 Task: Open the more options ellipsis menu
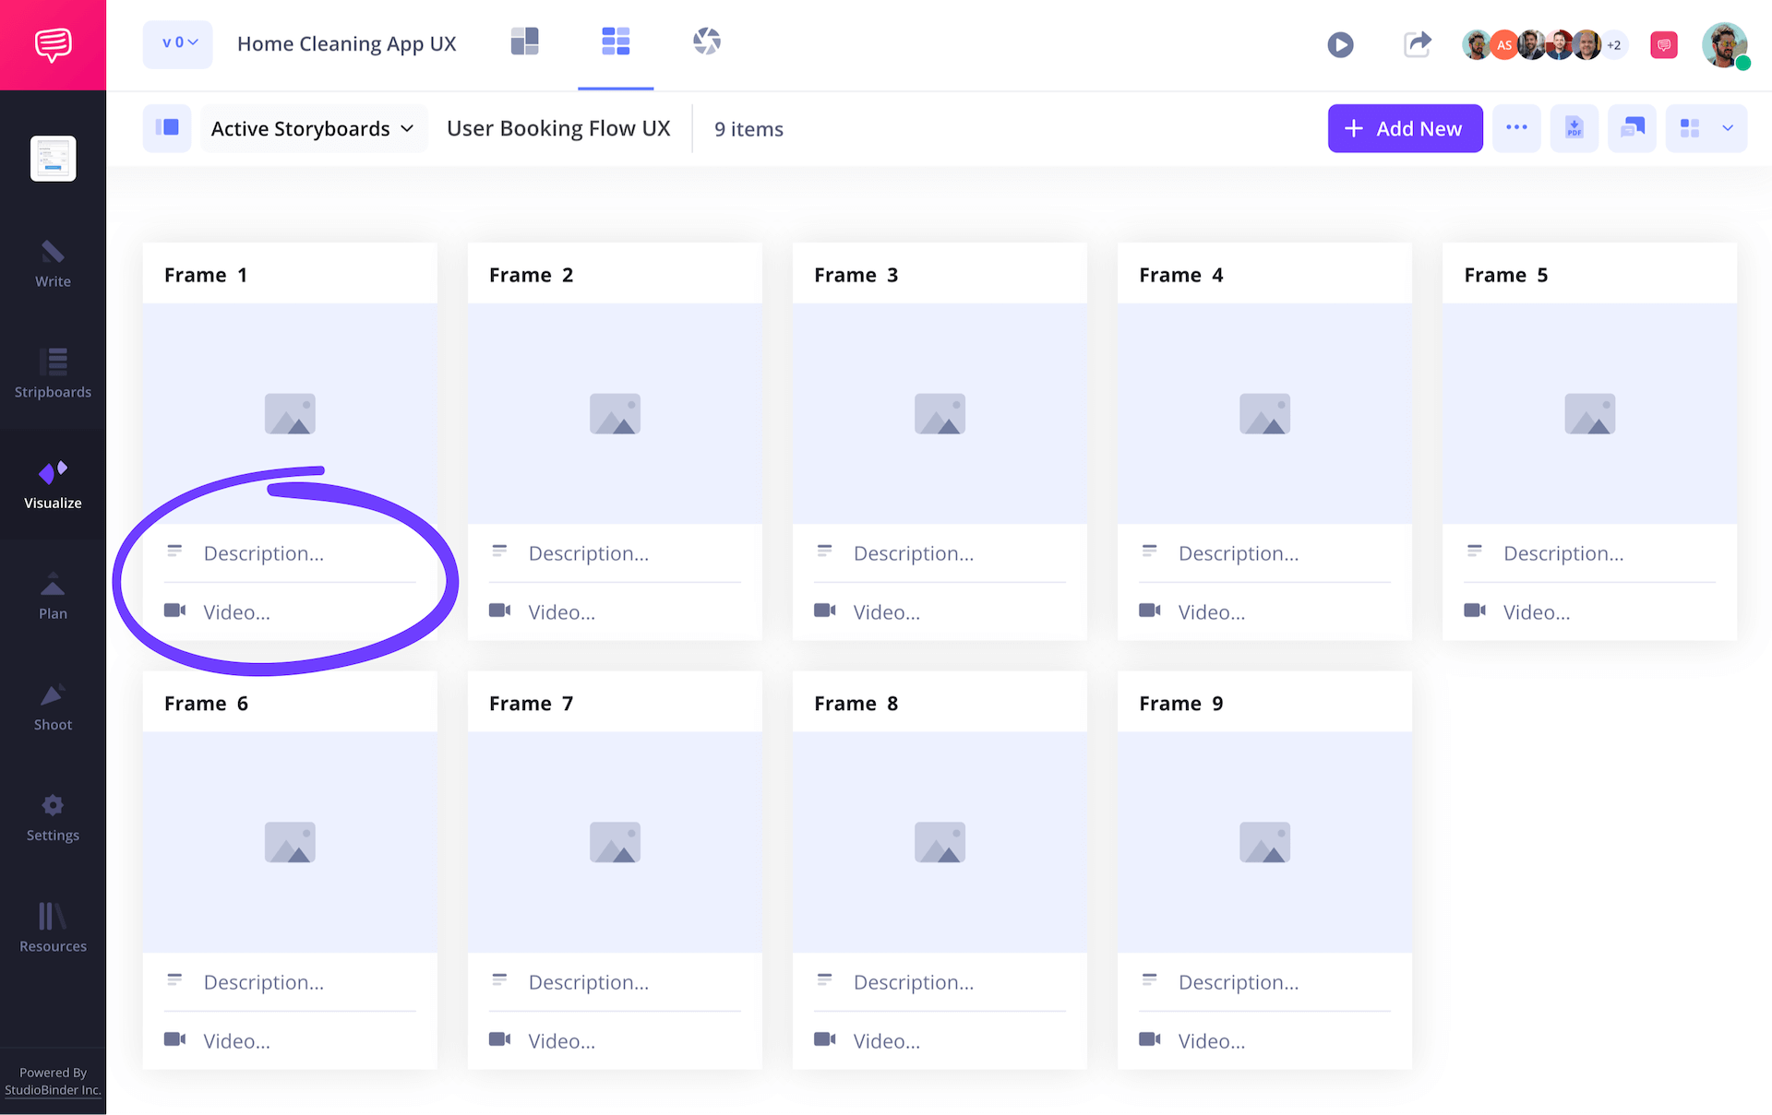pos(1516,128)
